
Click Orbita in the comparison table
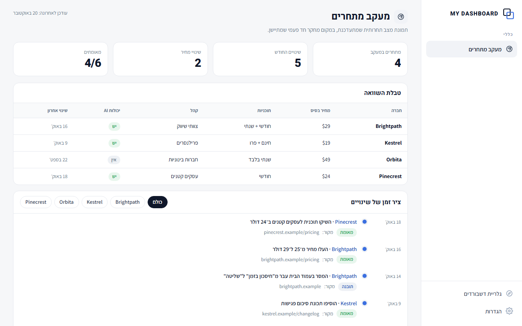tap(394, 160)
